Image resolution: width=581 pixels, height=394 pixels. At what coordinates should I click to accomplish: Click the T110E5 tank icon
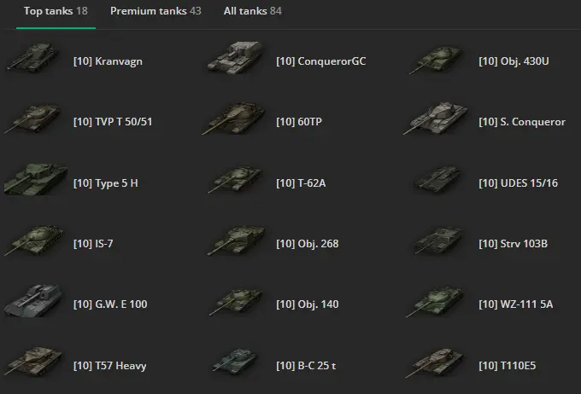(435, 362)
